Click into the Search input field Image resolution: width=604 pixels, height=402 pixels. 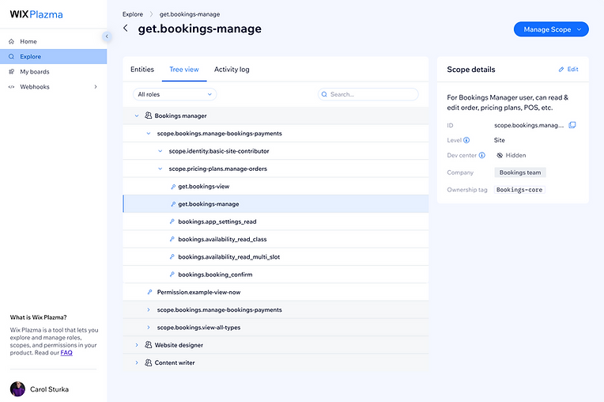368,94
